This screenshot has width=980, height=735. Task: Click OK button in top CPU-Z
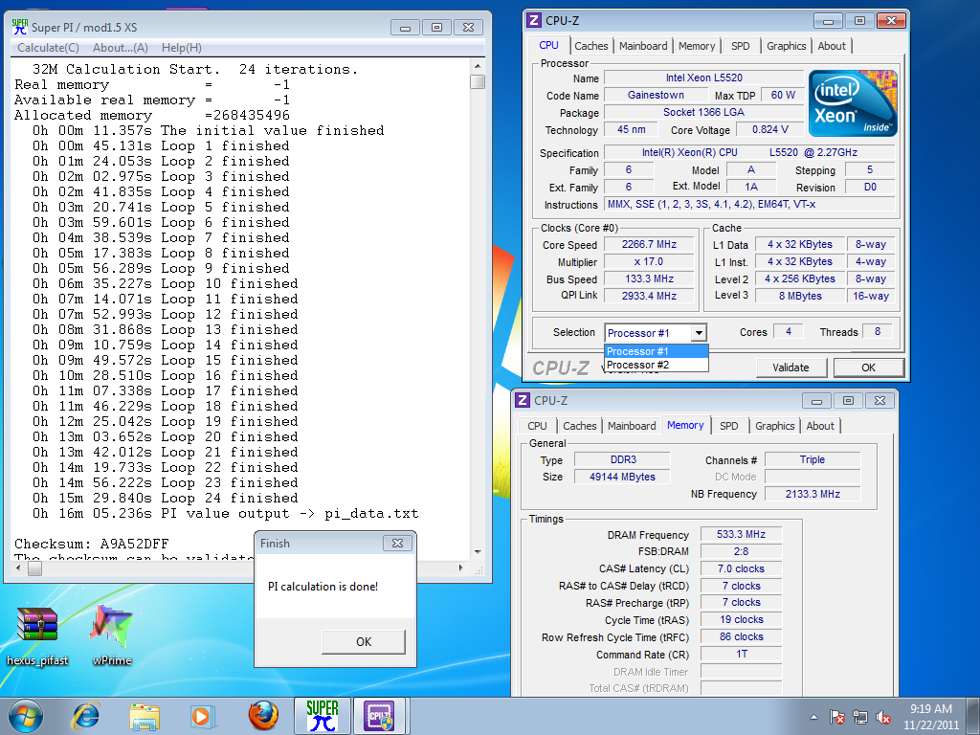(x=869, y=367)
